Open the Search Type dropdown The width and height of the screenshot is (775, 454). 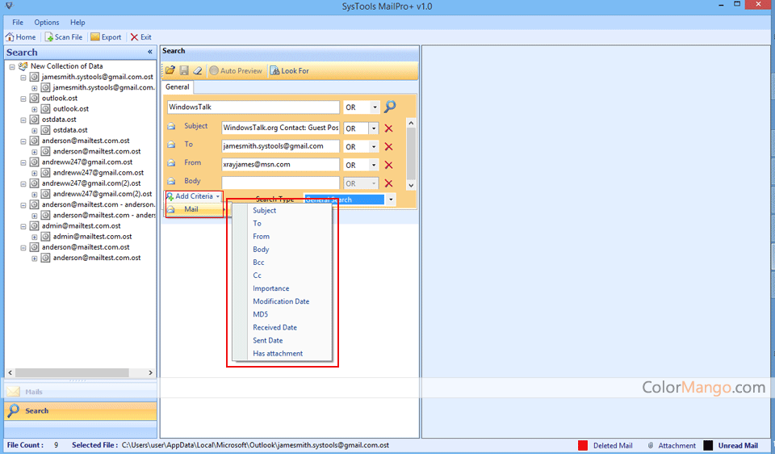click(391, 200)
